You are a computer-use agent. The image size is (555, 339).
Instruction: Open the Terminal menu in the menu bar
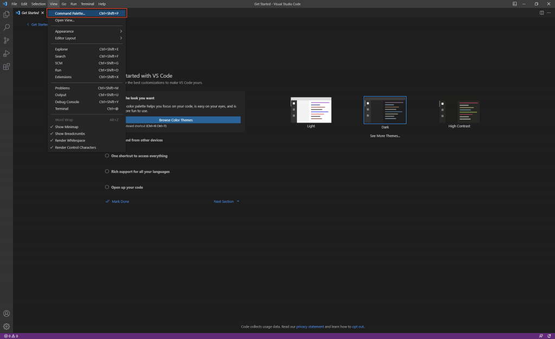coord(87,4)
